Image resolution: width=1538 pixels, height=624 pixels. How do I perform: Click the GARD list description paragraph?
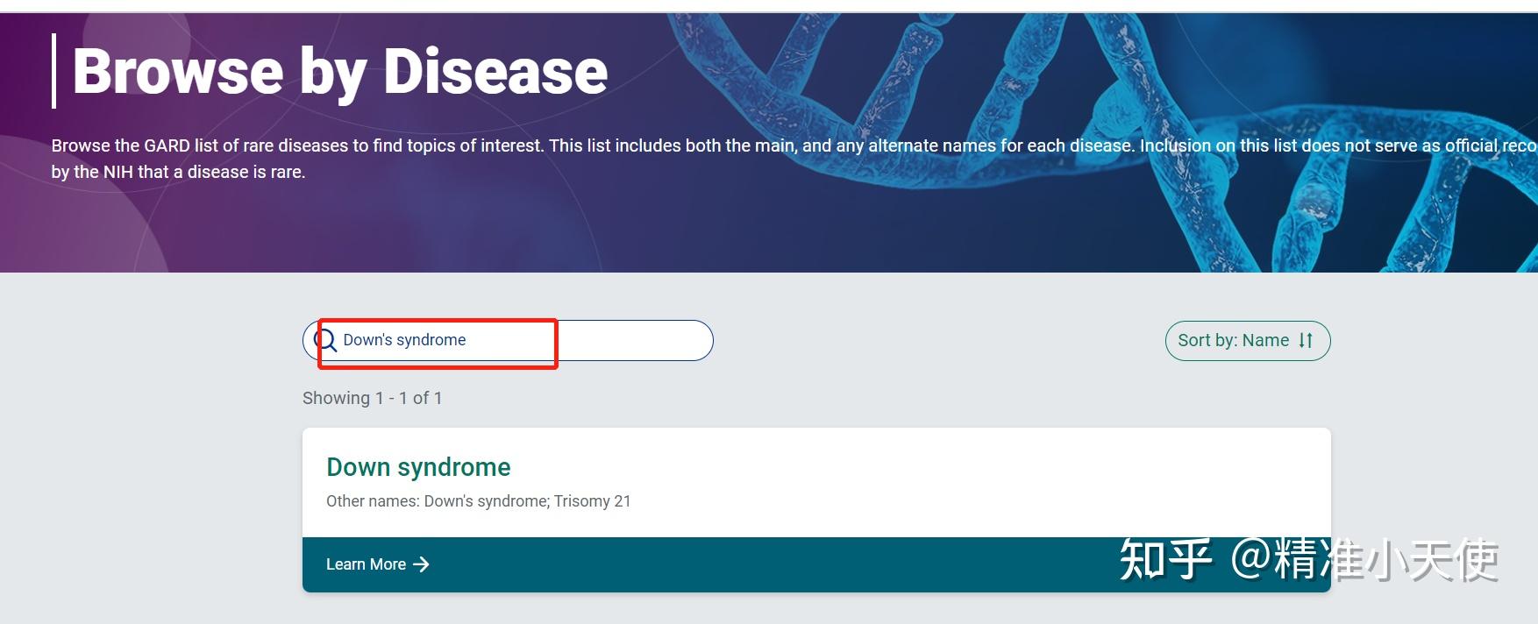click(x=526, y=146)
